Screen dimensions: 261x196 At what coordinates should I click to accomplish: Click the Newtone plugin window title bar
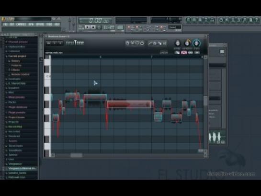tap(125, 36)
